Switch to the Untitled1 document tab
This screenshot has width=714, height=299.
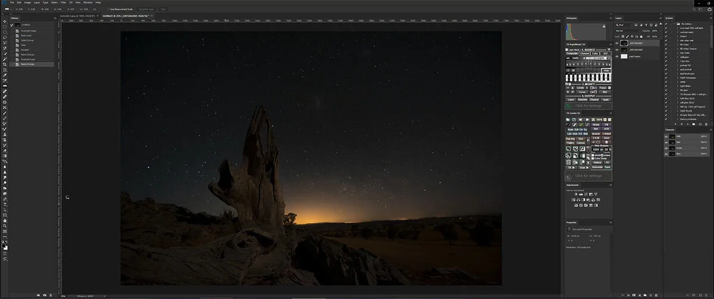click(126, 15)
